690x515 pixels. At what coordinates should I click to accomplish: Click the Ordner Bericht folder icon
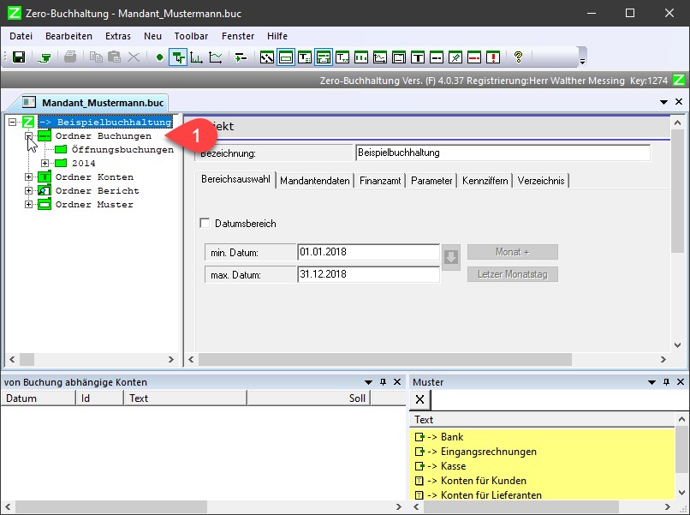coord(45,191)
